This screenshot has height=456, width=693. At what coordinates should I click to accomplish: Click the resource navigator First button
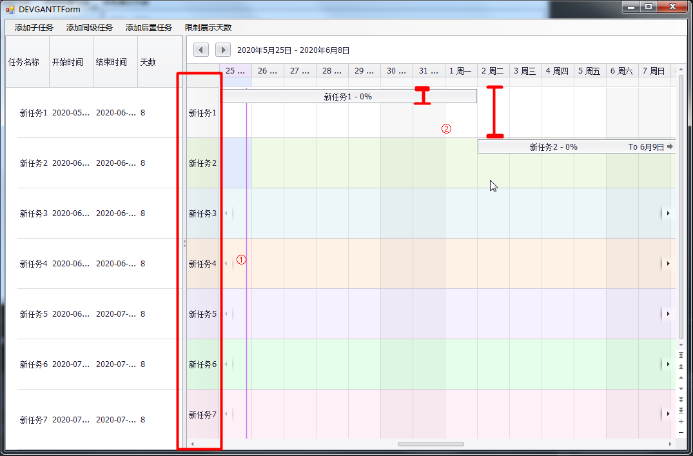(x=681, y=355)
